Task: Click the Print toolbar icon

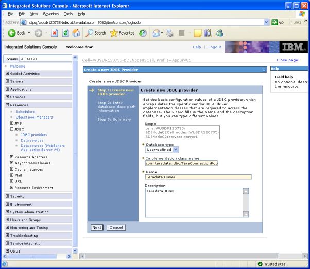Action: point(169,33)
